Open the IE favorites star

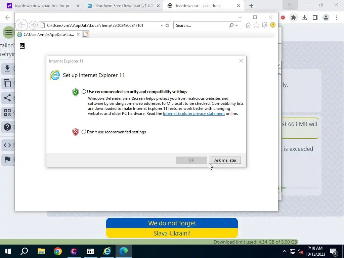pyautogui.click(x=256, y=25)
